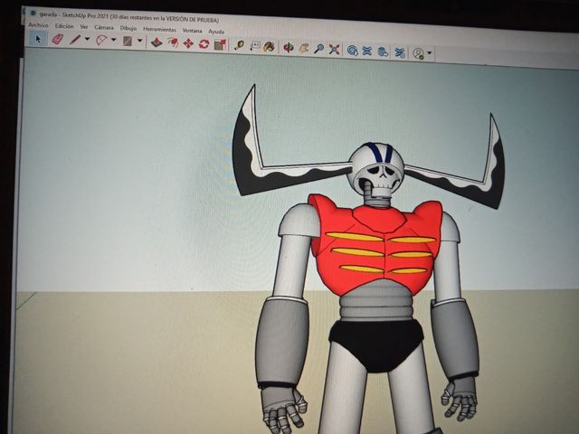
Task: Open the Edición menu
Action: [64, 26]
